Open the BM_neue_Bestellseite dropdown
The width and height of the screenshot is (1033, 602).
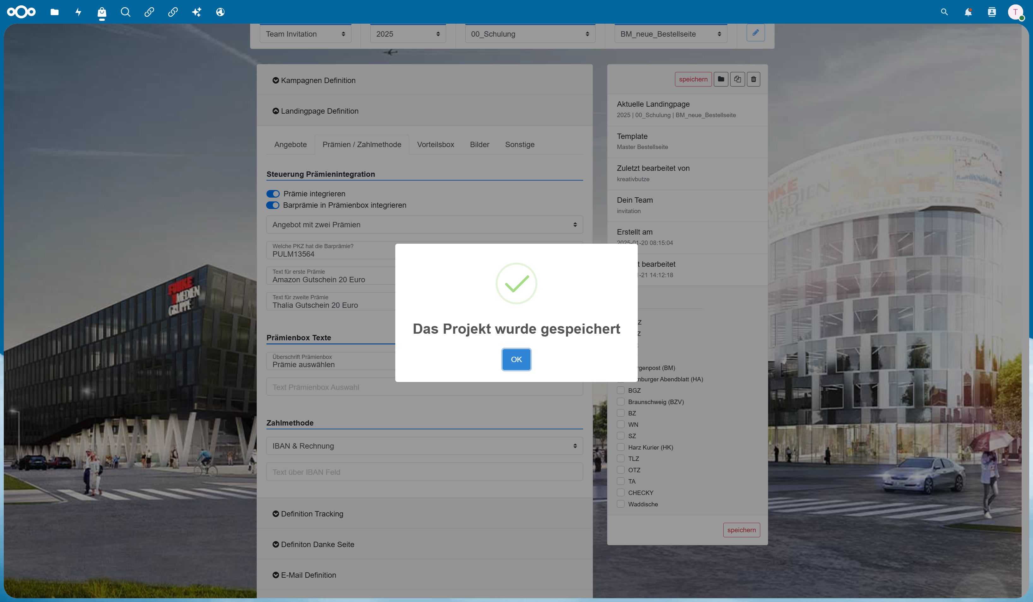tap(671, 34)
